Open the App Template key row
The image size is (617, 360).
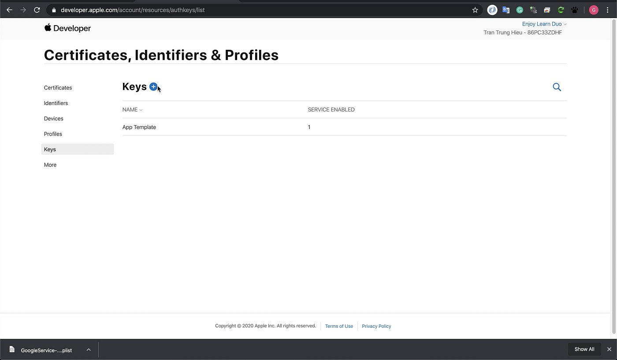pos(345,127)
